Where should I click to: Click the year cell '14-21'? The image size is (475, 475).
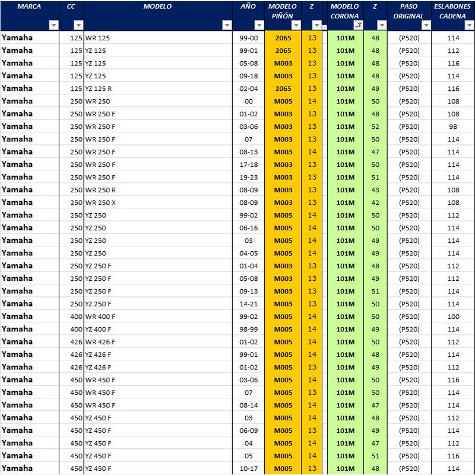click(x=248, y=304)
